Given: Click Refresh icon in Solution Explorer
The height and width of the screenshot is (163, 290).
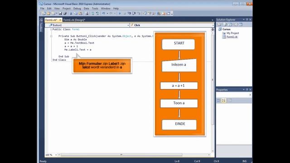Looking at the screenshot, I should pyautogui.click(x=230, y=24).
